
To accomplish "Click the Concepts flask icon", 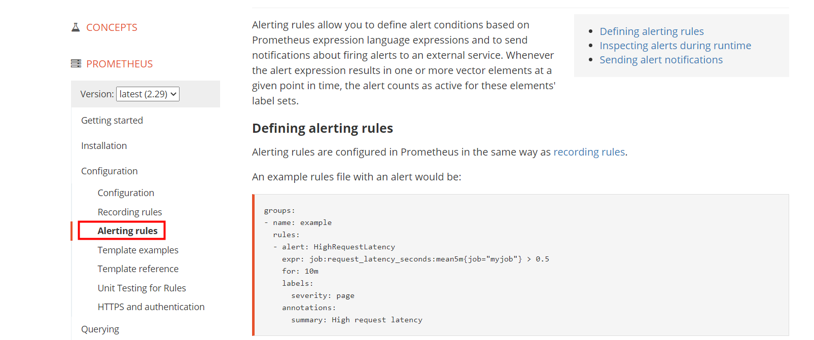I will coord(76,27).
